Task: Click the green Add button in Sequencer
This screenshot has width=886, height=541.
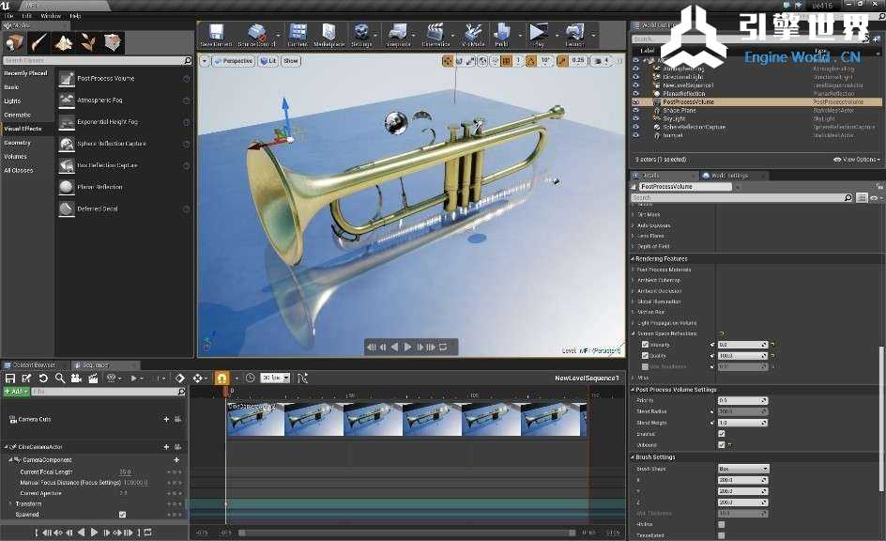Action: (16, 392)
